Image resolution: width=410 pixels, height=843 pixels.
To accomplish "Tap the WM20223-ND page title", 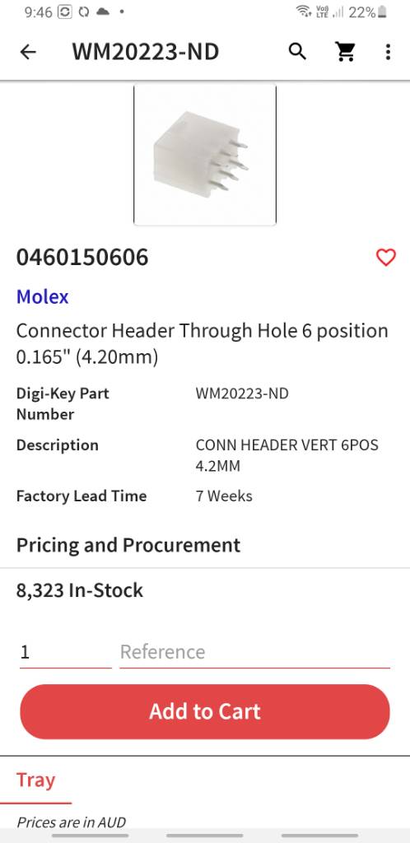I will [146, 52].
